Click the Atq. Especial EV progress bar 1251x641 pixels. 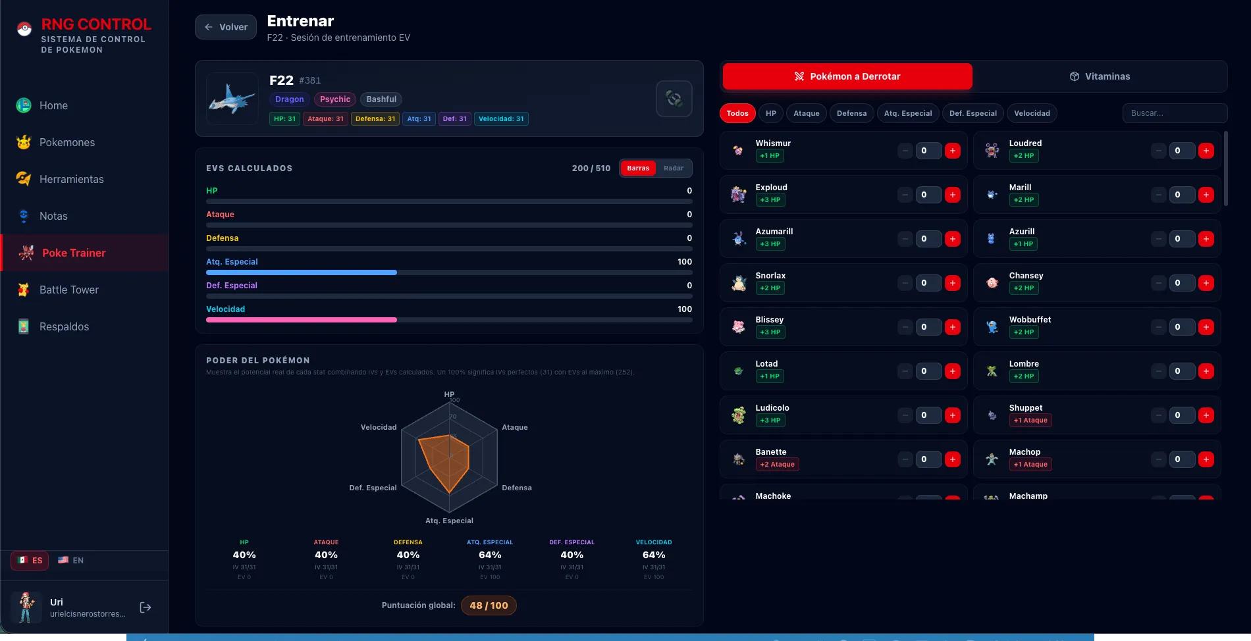[x=449, y=272]
